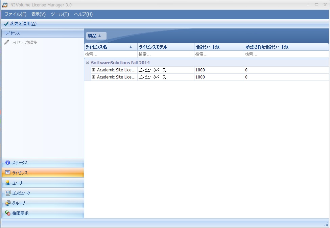Select the ライセンス navigation pane

click(43, 173)
